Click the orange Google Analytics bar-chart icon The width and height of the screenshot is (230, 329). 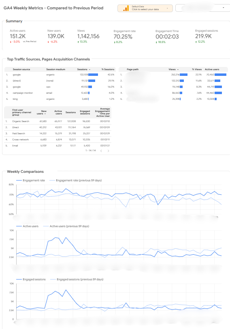point(126,9)
